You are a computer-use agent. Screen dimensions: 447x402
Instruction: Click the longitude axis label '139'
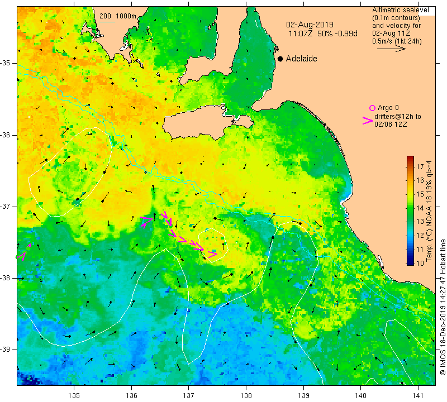303,396
